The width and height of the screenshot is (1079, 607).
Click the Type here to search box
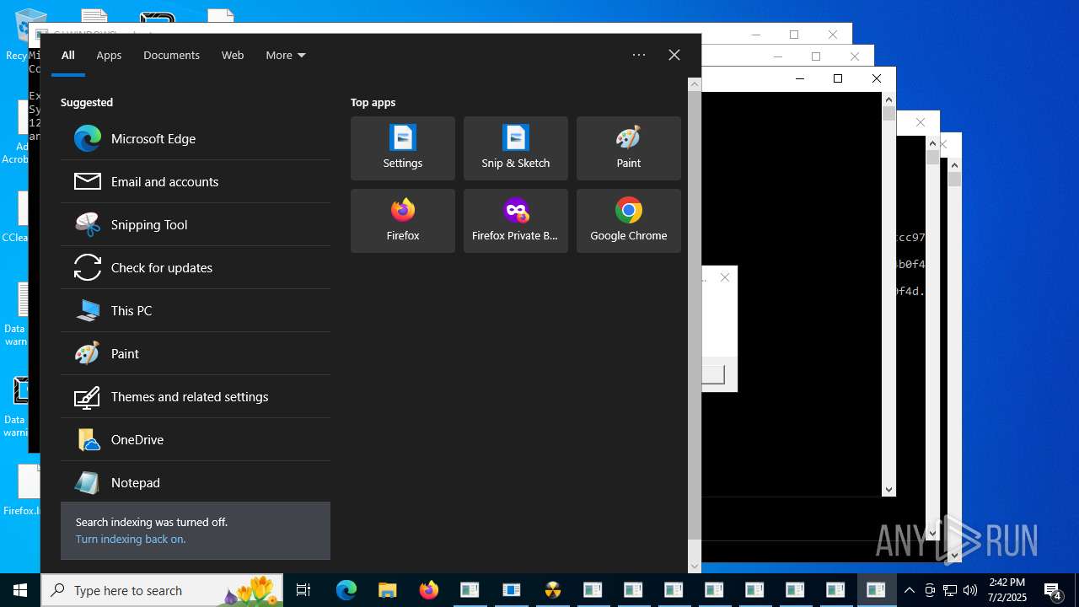click(164, 590)
